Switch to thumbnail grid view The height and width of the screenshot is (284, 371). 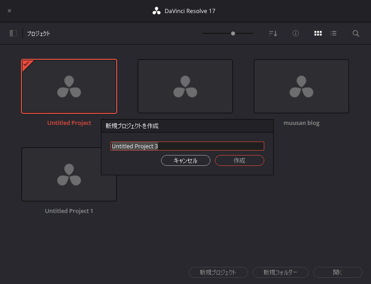[318, 33]
